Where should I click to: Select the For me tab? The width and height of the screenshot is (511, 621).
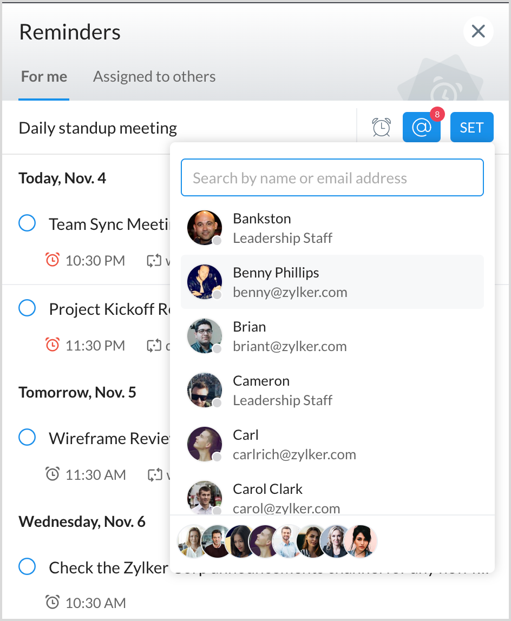tap(44, 77)
